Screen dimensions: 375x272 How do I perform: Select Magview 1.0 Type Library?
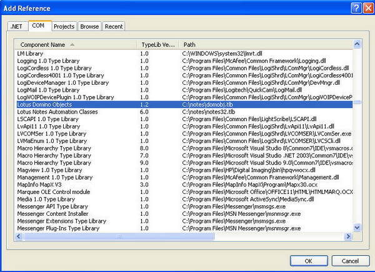[184, 170]
